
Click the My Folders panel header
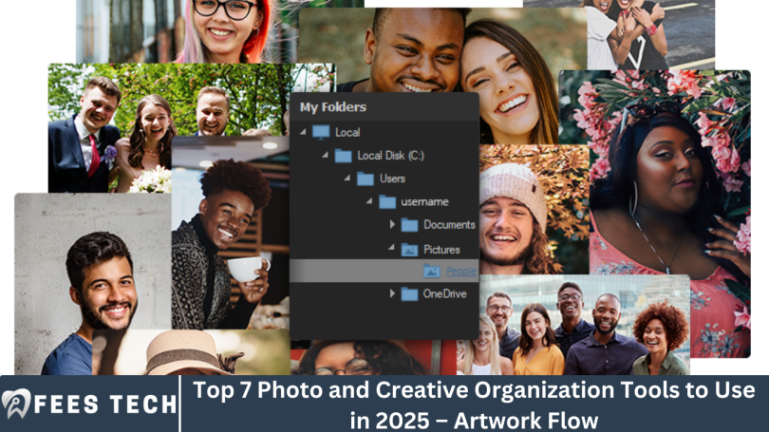(333, 107)
